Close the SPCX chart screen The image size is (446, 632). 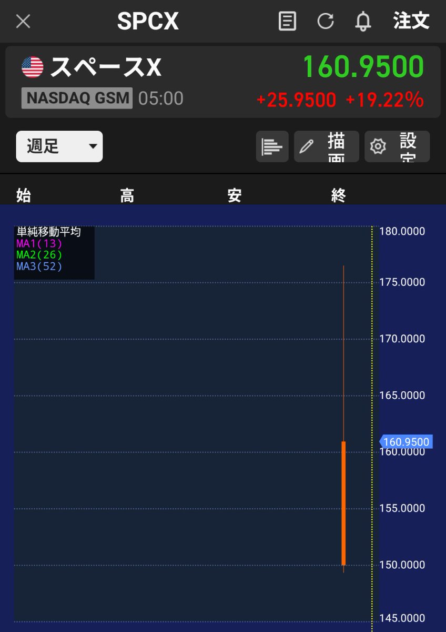[23, 22]
